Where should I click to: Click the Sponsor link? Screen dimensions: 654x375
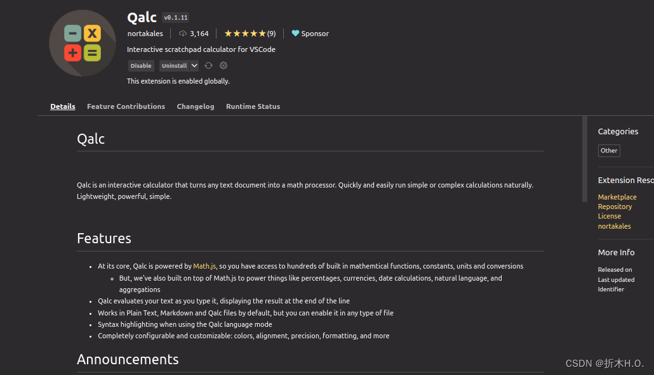(315, 34)
